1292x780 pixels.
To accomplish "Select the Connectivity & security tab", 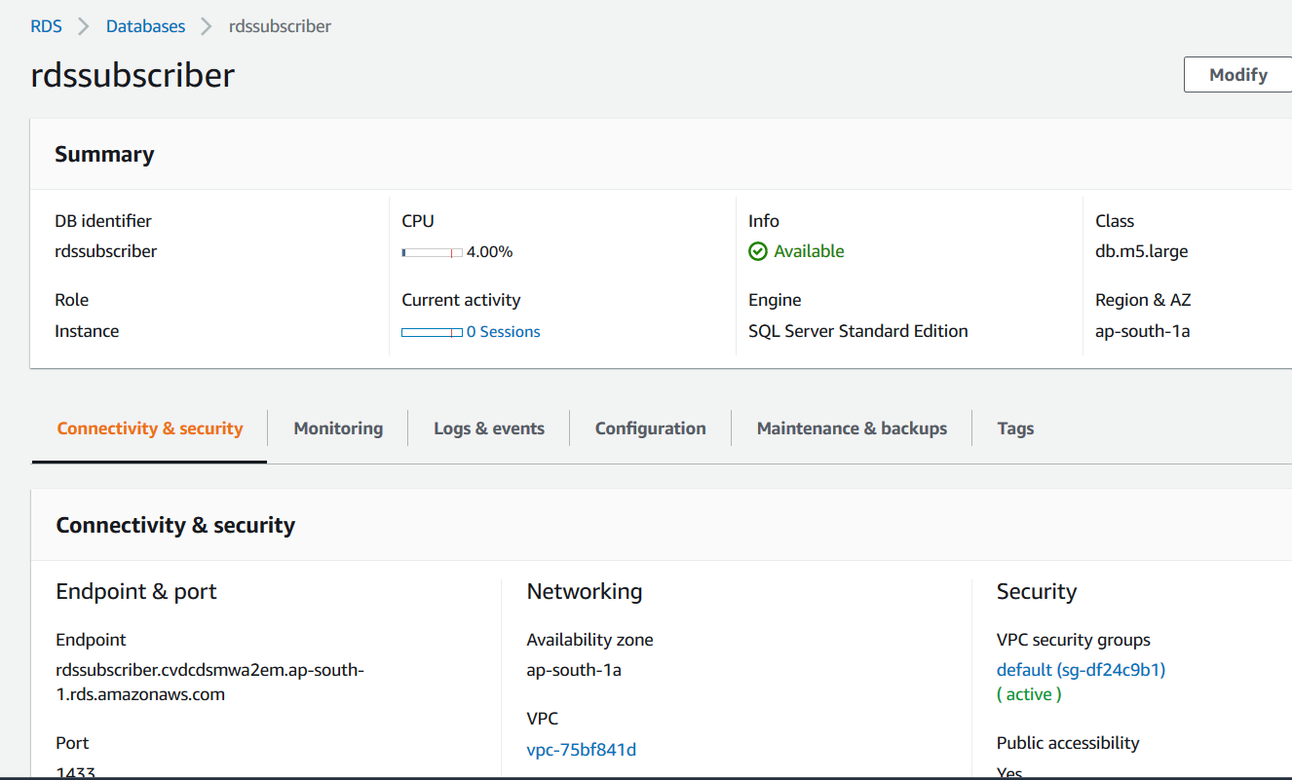I will (150, 428).
